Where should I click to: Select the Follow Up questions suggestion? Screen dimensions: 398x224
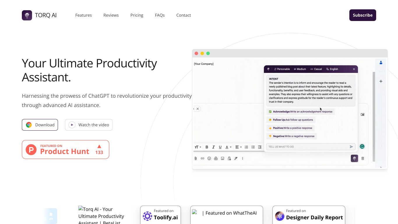pos(290,120)
